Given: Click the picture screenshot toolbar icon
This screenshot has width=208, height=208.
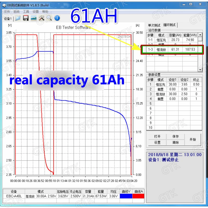Looking at the screenshot, I should click(34, 18).
